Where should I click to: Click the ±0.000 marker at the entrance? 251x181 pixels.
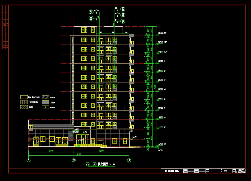pos(81,140)
